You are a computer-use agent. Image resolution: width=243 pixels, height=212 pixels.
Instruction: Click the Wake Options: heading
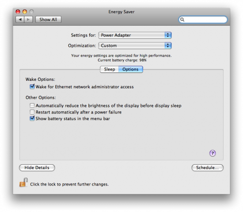40,79
